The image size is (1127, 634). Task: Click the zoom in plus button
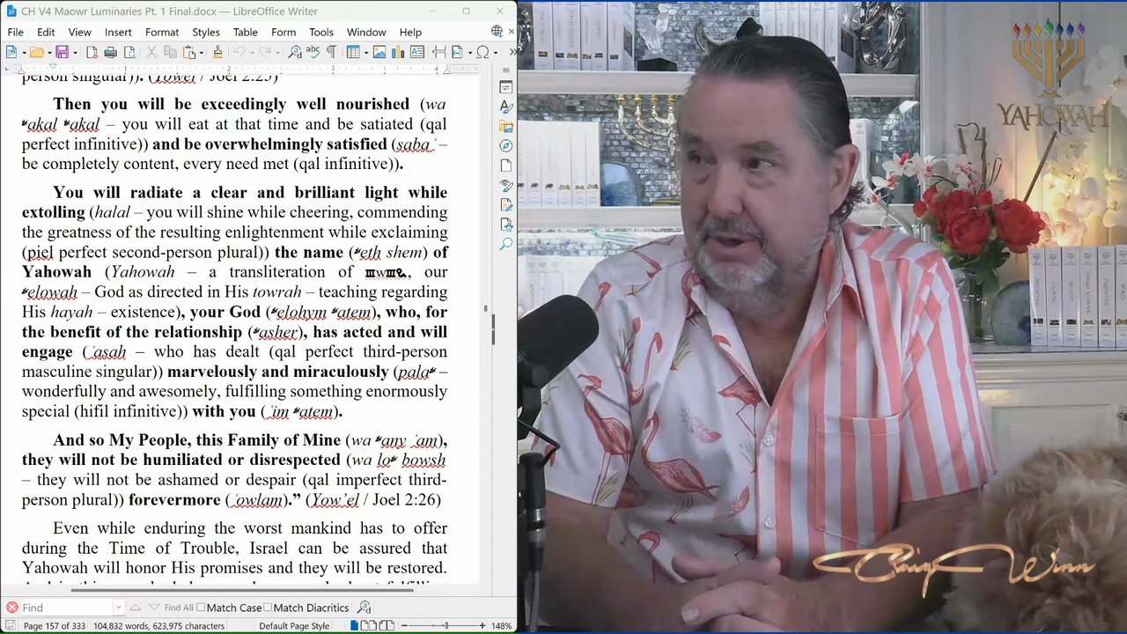[482, 626]
